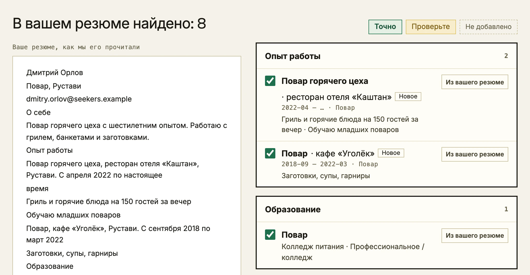Viewport: 530px width, 275px height.
Task: Click the resume line «Заготовки, супы, гарниры»
Action: coord(72,253)
